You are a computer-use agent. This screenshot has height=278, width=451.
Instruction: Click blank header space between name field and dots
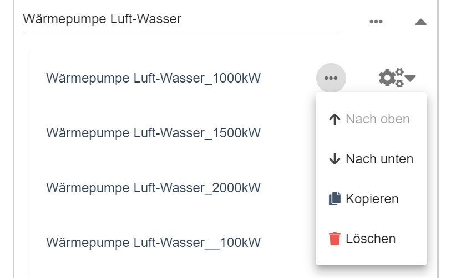352,22
